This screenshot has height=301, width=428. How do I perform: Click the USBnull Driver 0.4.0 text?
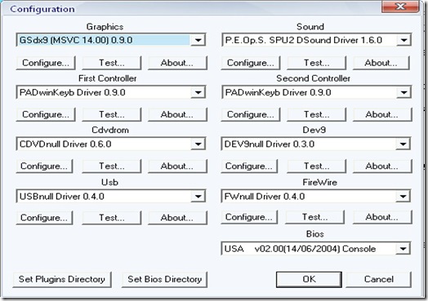coord(62,197)
